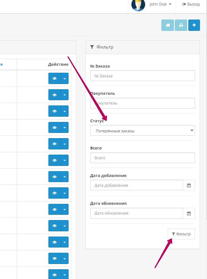Screen dimensions: 207x279
Task: Apply filters with the Фильтр button
Action: pos(181,234)
